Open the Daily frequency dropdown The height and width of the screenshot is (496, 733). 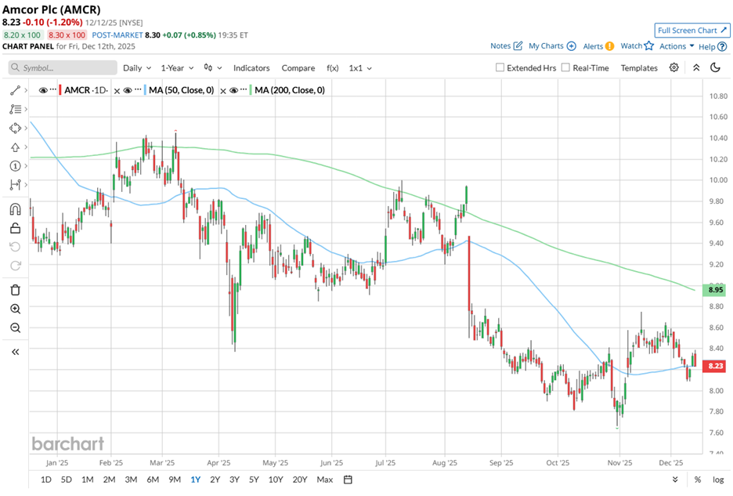(x=136, y=68)
